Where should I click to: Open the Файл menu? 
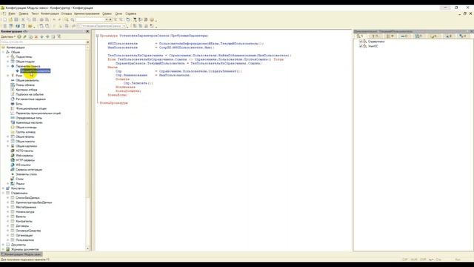pos(12,13)
